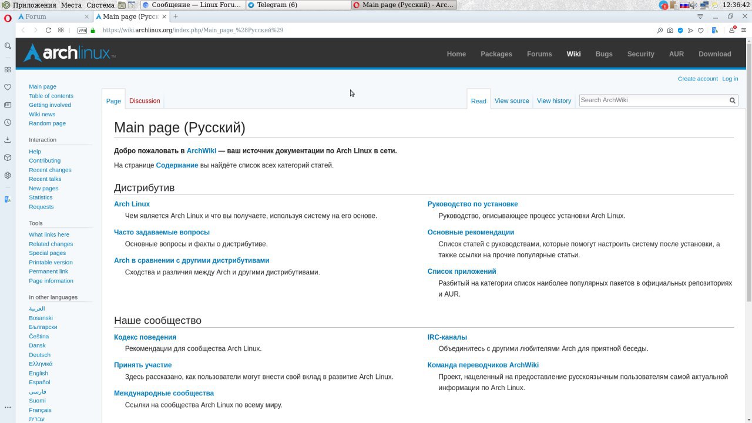The height and width of the screenshot is (423, 752).
Task: Open Руководство по установке link
Action: (x=473, y=204)
